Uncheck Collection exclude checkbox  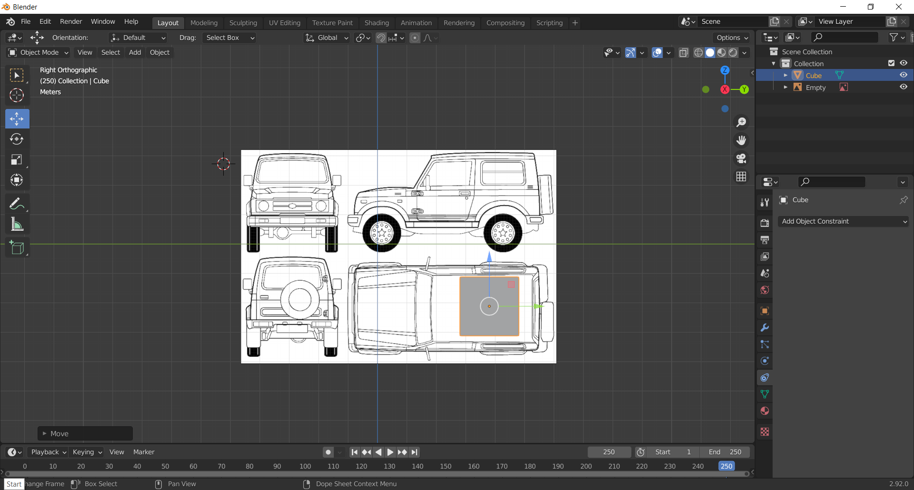[891, 63]
